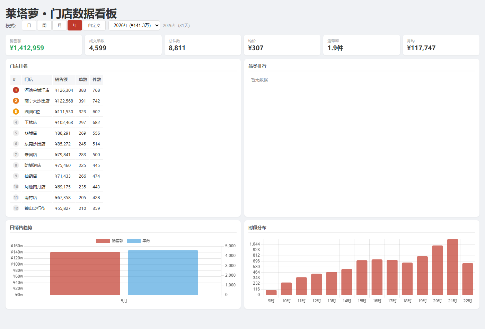Viewport: 485px width, 329px height.
Task: Select the 华城店 store row
Action: [x=57, y=133]
